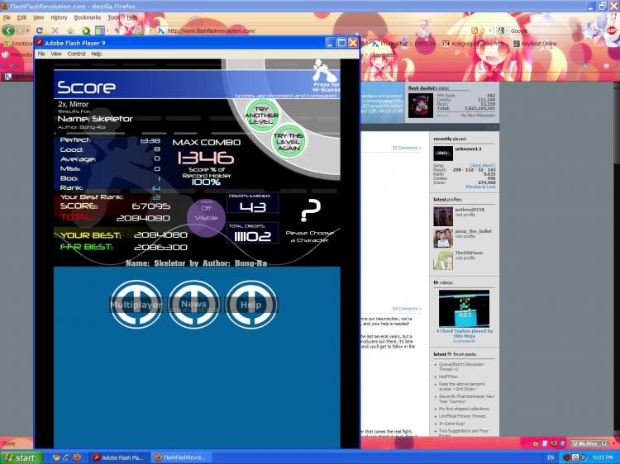Open Firefox Bookmarks menu
The image size is (620, 464).
point(88,18)
